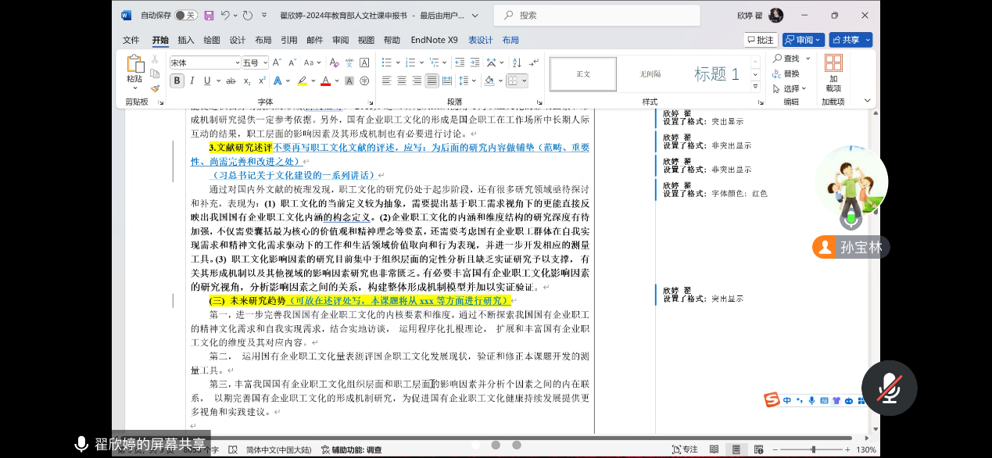
Task: Click the center alignment icon
Action: [x=402, y=81]
